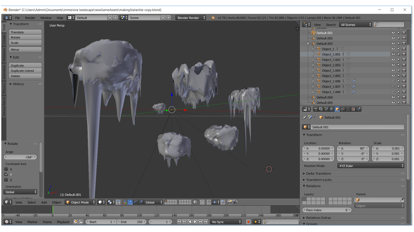Click the Translate button
414x232 pixels.
[25, 32]
